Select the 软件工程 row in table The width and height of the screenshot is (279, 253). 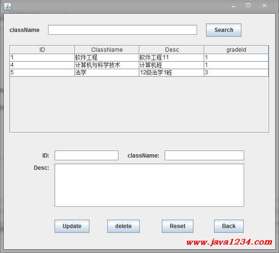pos(139,57)
